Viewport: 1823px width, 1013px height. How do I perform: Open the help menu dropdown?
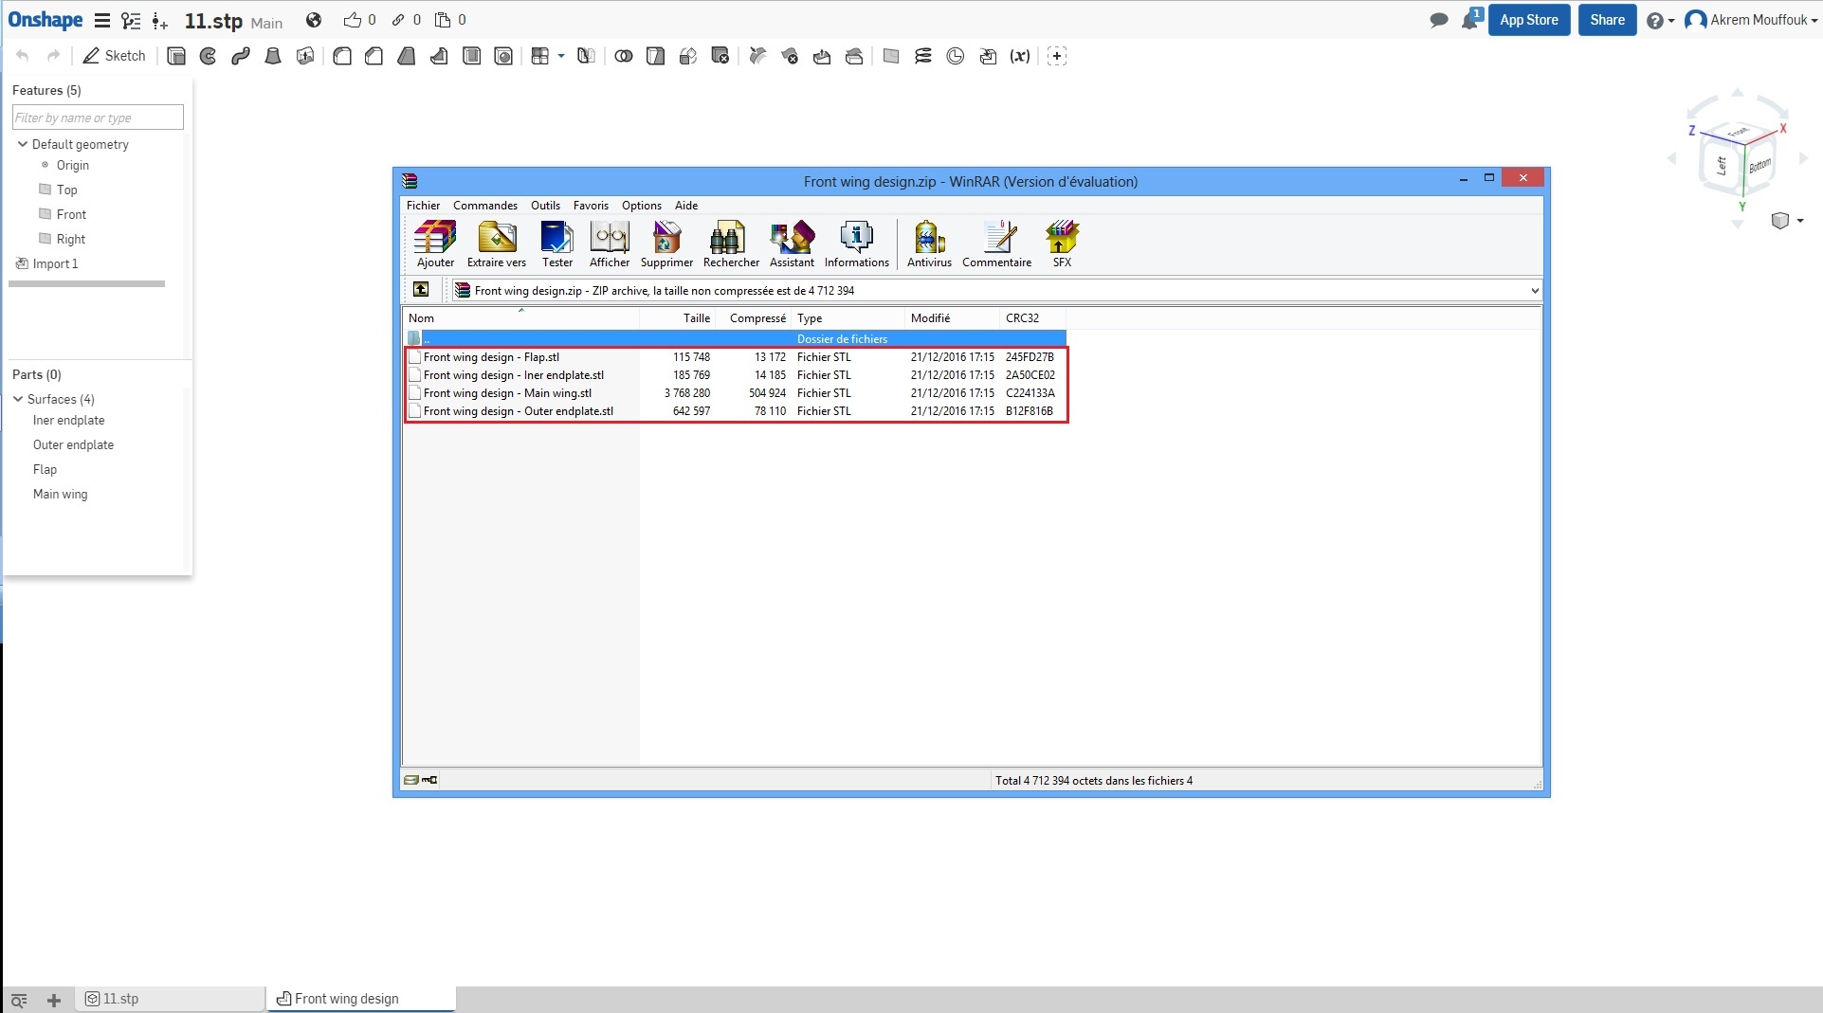pyautogui.click(x=1660, y=20)
